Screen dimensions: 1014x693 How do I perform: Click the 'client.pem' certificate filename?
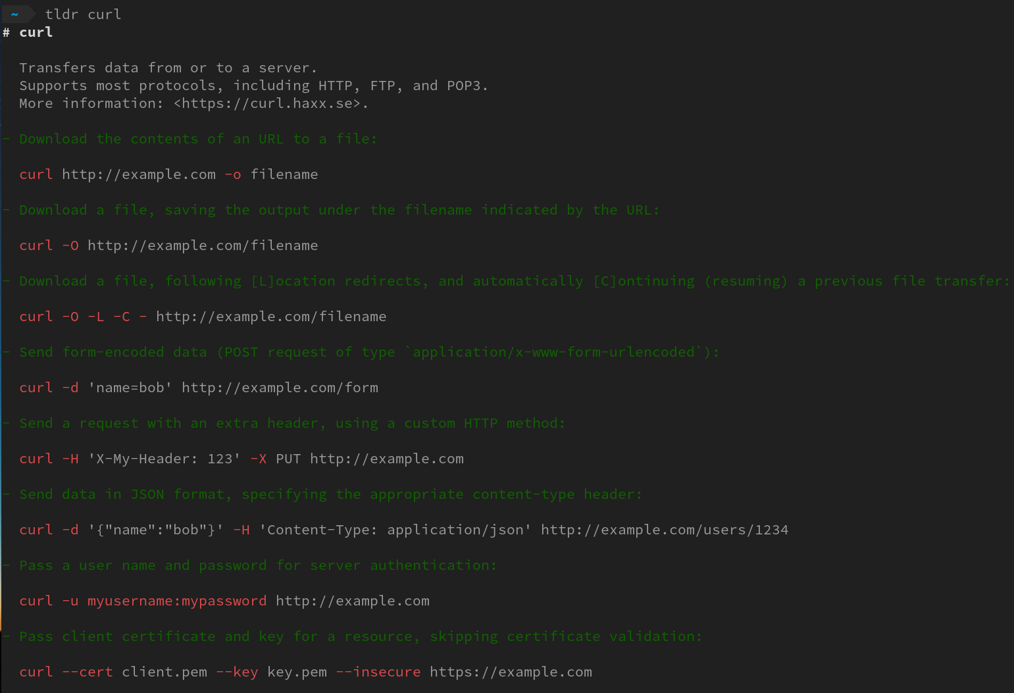click(165, 672)
